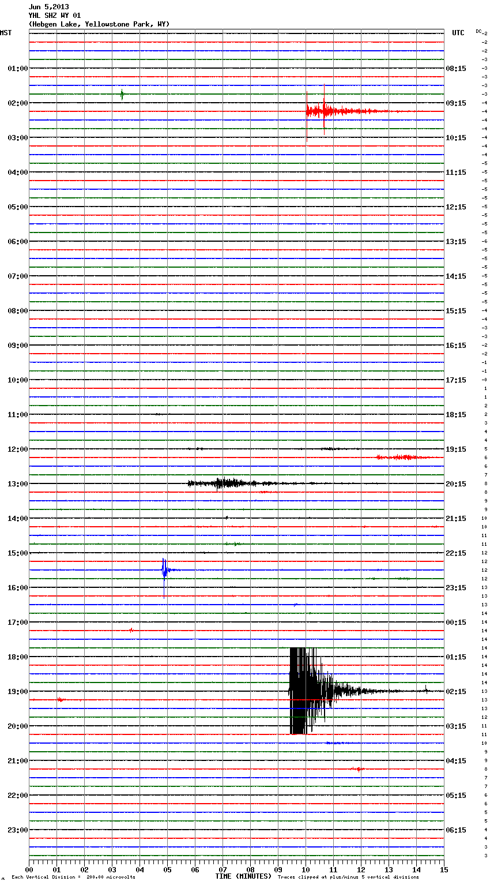Click the Hebgen Lake station location text
This screenshot has width=490, height=885.
99,24
